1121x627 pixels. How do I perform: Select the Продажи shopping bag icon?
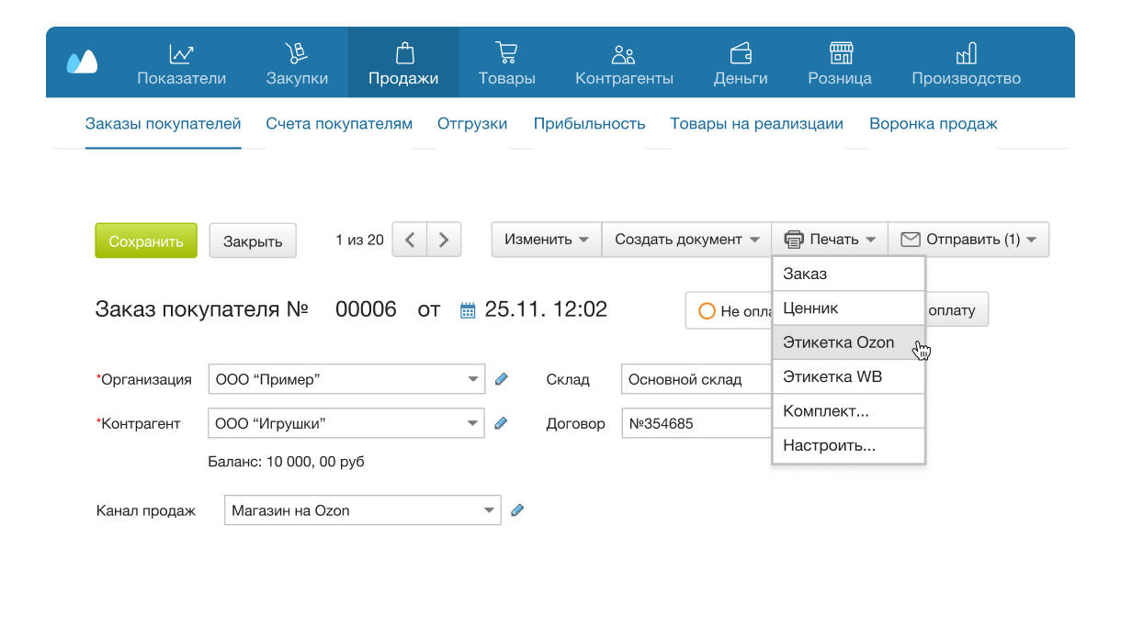point(403,52)
